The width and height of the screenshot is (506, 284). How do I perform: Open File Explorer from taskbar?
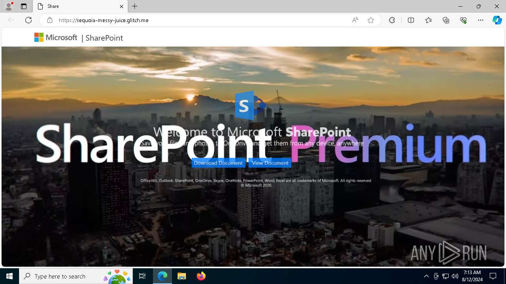tap(182, 276)
